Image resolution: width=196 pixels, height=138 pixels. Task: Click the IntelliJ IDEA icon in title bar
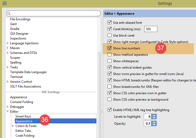point(5,3)
